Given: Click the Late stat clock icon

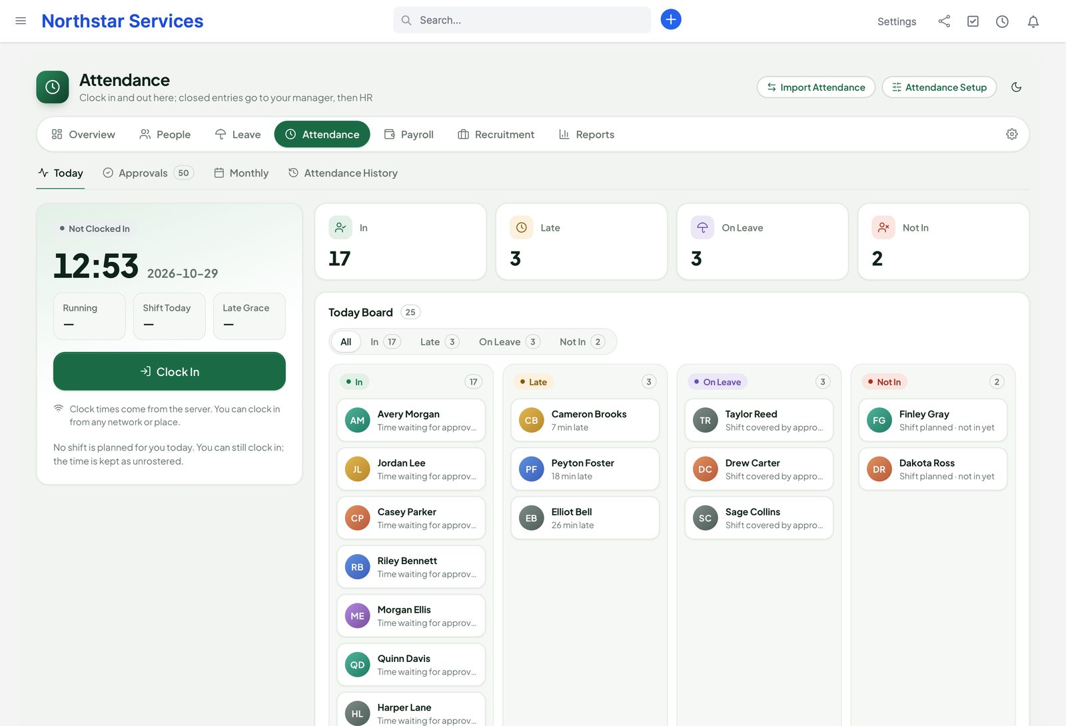Looking at the screenshot, I should [522, 227].
